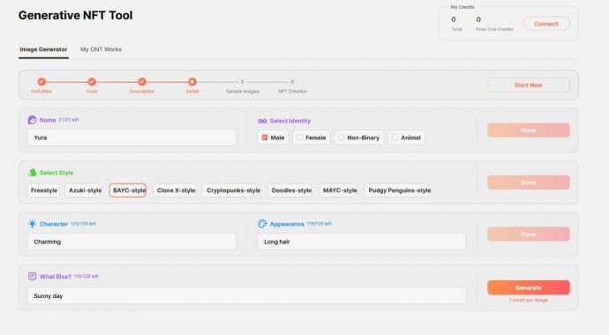Image resolution: width=609 pixels, height=335 pixels.
Task: Click the Sample Images step label
Action: (243, 92)
